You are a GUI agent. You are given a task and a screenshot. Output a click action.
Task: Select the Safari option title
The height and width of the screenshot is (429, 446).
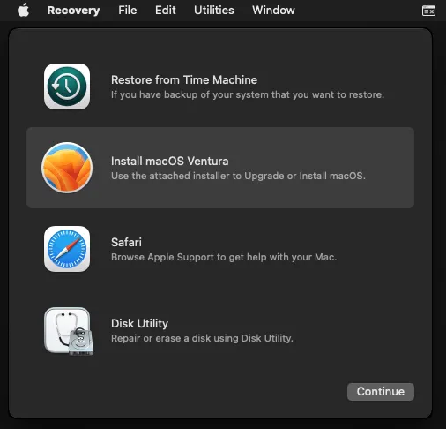pyautogui.click(x=126, y=242)
